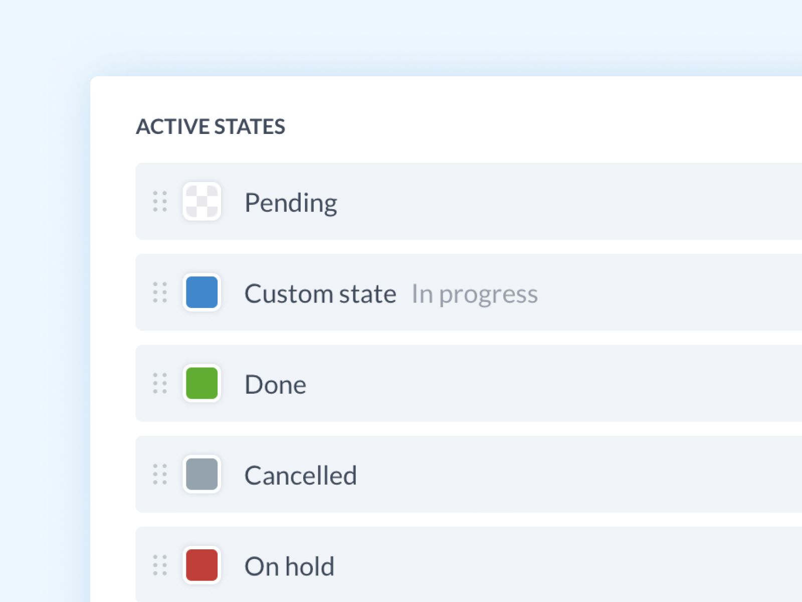Click the gray In progress label
Image resolution: width=802 pixels, height=602 pixels.
[474, 294]
